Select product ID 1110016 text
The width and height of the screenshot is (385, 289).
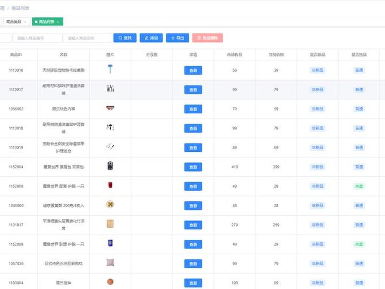tap(16, 70)
